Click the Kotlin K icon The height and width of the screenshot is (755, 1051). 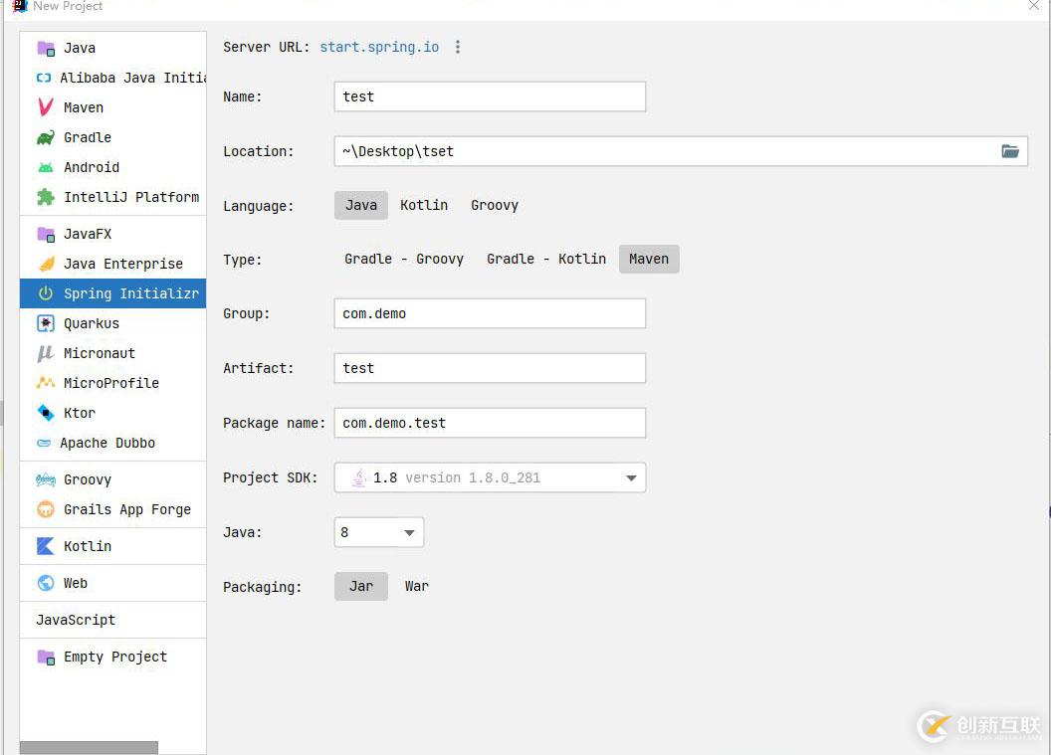tap(46, 546)
